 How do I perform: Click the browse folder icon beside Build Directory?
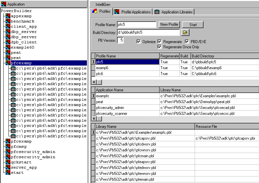point(185,32)
